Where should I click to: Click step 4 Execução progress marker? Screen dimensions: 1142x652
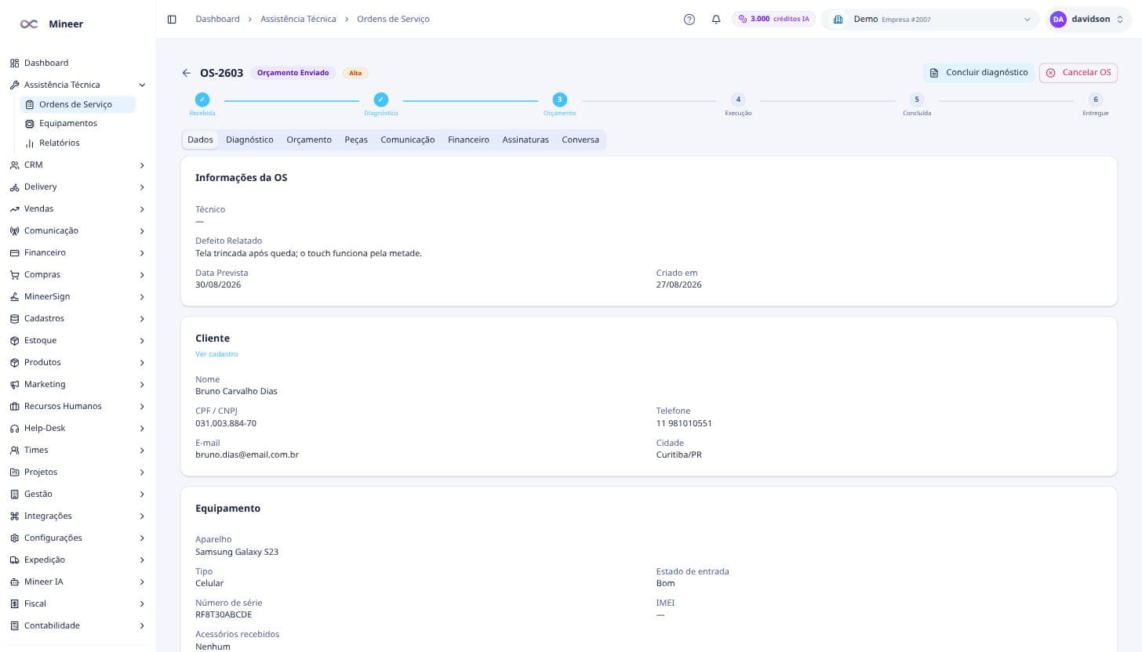738,100
